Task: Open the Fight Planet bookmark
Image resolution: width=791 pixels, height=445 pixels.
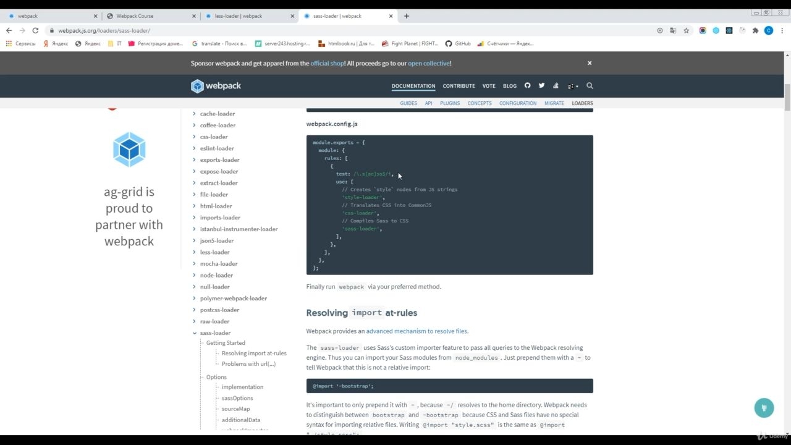Action: pyautogui.click(x=410, y=44)
